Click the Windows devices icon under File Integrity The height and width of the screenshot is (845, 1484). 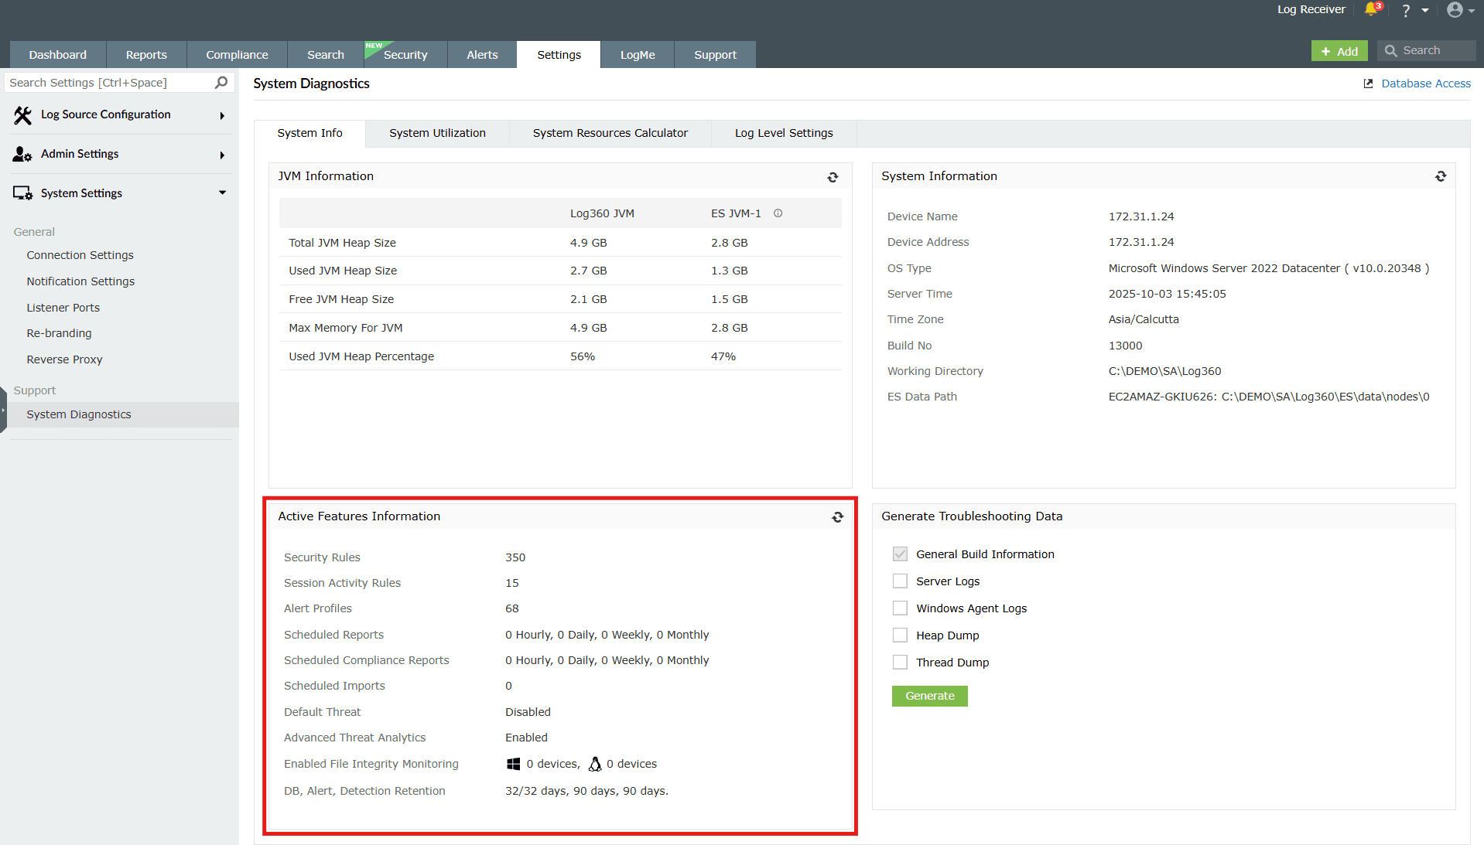(x=513, y=764)
